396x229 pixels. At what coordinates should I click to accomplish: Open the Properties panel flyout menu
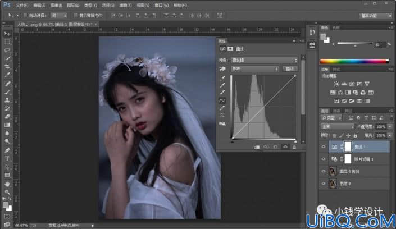[x=302, y=41]
